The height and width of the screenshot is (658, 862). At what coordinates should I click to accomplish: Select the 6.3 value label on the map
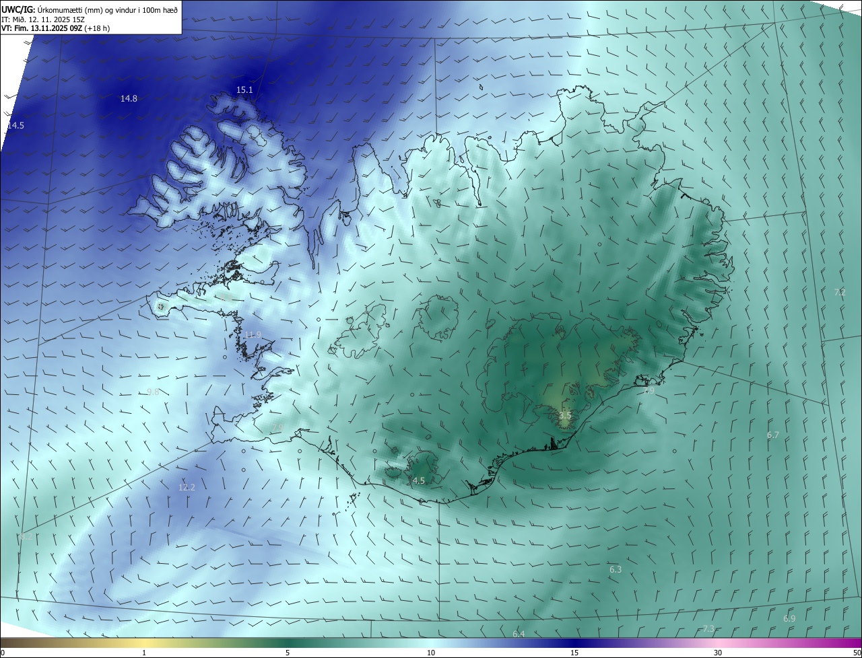point(616,570)
